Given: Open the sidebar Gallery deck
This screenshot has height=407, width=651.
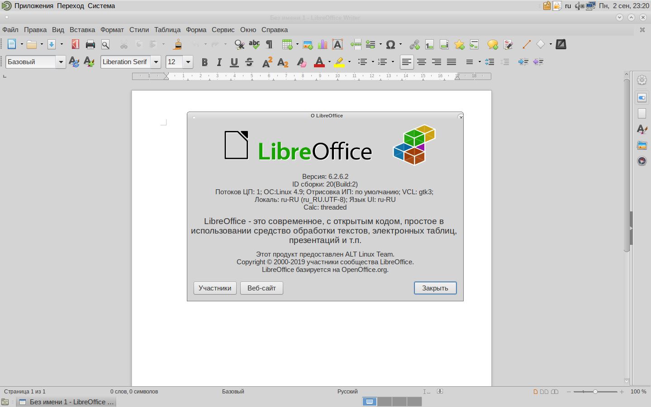Looking at the screenshot, I should (x=642, y=145).
